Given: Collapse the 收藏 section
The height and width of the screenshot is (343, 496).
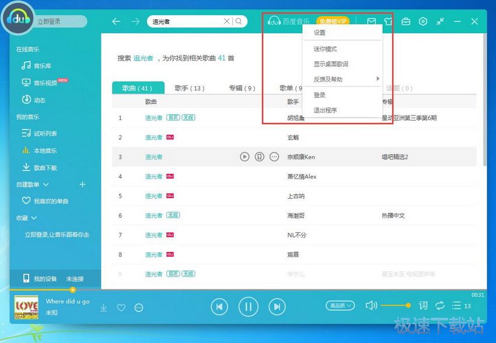Looking at the screenshot, I should tap(34, 218).
